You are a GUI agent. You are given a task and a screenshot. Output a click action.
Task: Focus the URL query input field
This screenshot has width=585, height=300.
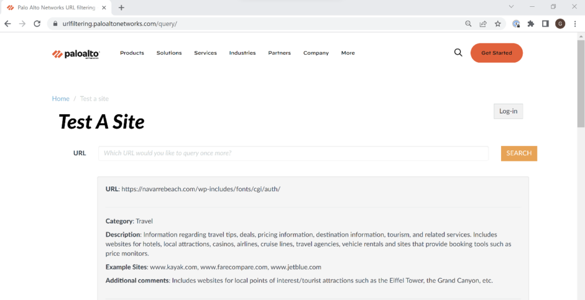293,153
